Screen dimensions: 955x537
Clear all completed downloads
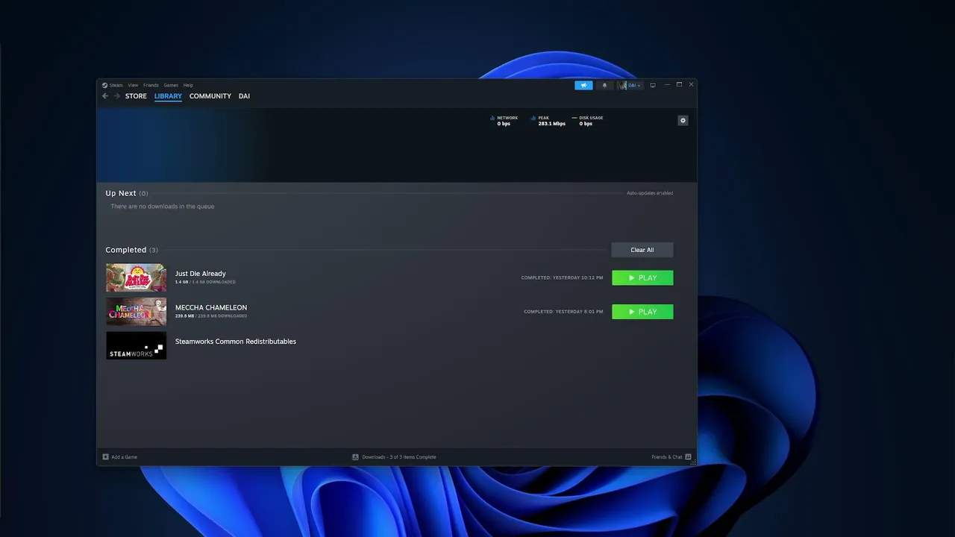[642, 250]
